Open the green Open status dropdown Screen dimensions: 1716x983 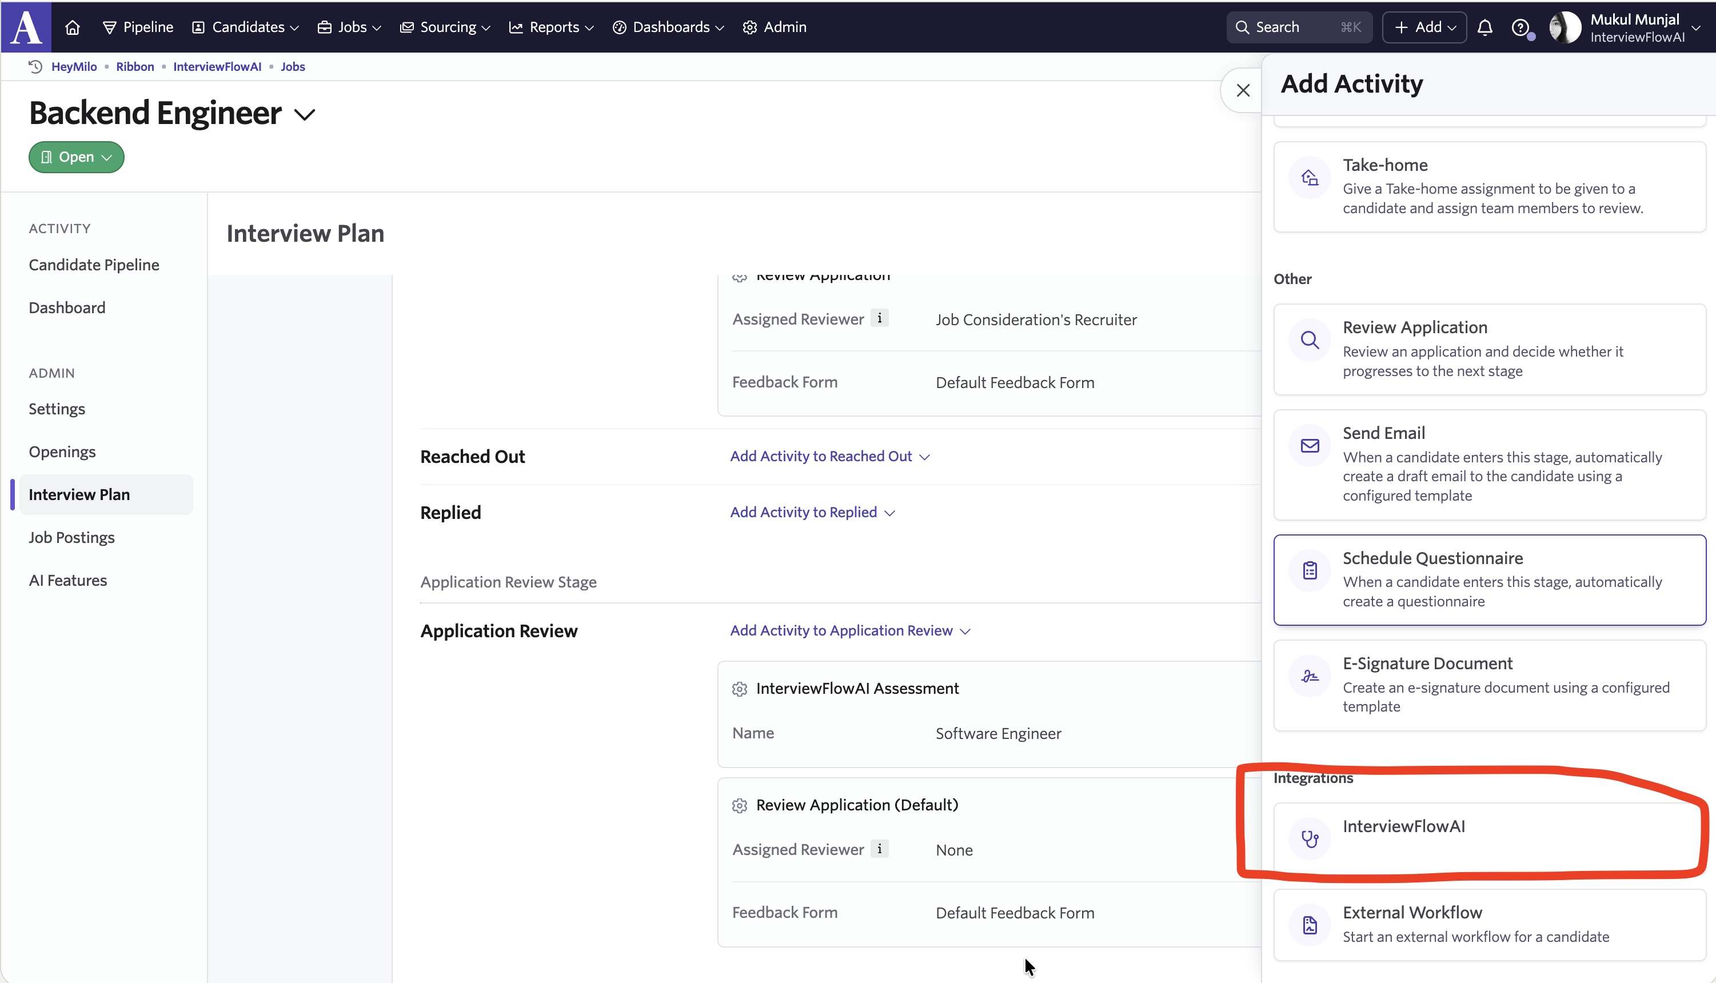pos(76,157)
